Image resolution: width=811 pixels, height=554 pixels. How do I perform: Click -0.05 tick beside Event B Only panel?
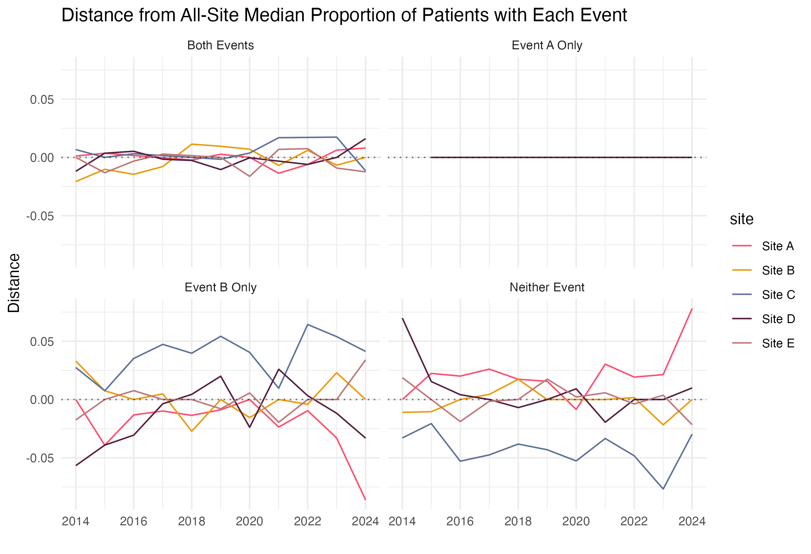(40, 458)
